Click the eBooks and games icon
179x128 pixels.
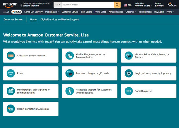point(129,56)
